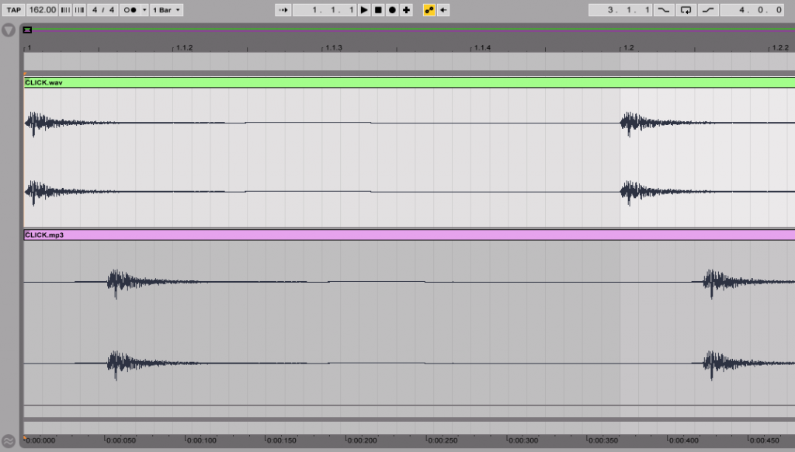Tap the TAP tempo button
795x452 pixels.
tap(16, 9)
